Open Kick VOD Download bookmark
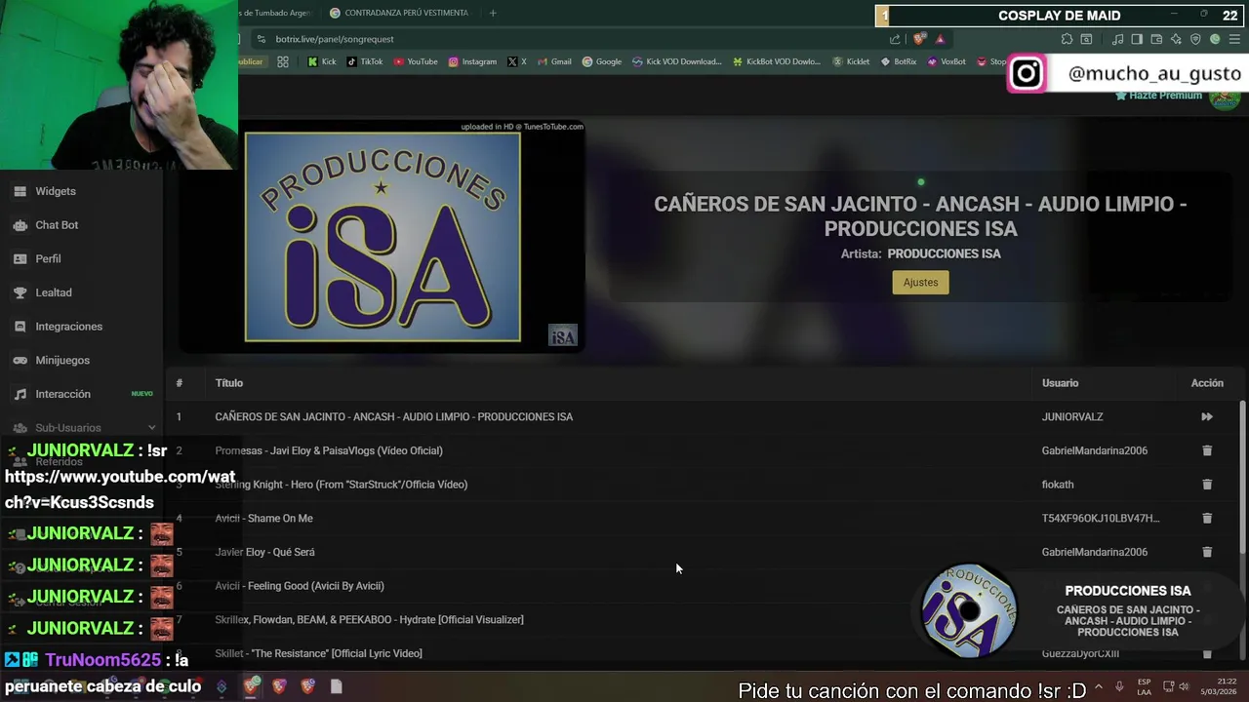The image size is (1249, 702). pos(677,61)
